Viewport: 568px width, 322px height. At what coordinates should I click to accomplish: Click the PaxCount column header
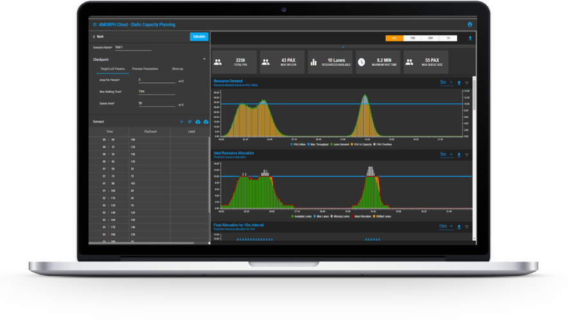(x=150, y=131)
